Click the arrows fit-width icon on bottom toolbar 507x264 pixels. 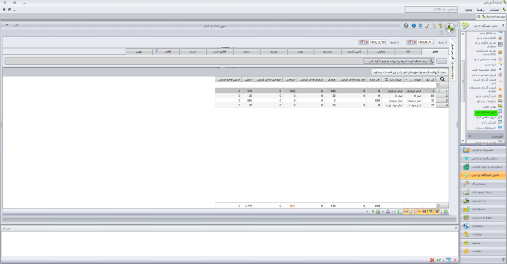pyautogui.click(x=406, y=212)
